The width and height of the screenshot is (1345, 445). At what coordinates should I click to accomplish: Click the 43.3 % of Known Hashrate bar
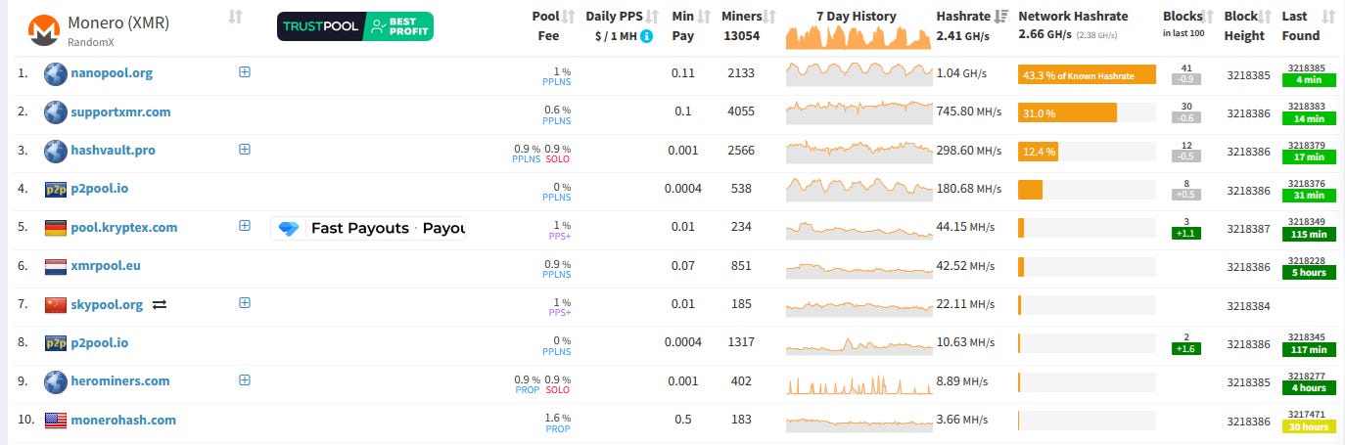[x=1087, y=75]
